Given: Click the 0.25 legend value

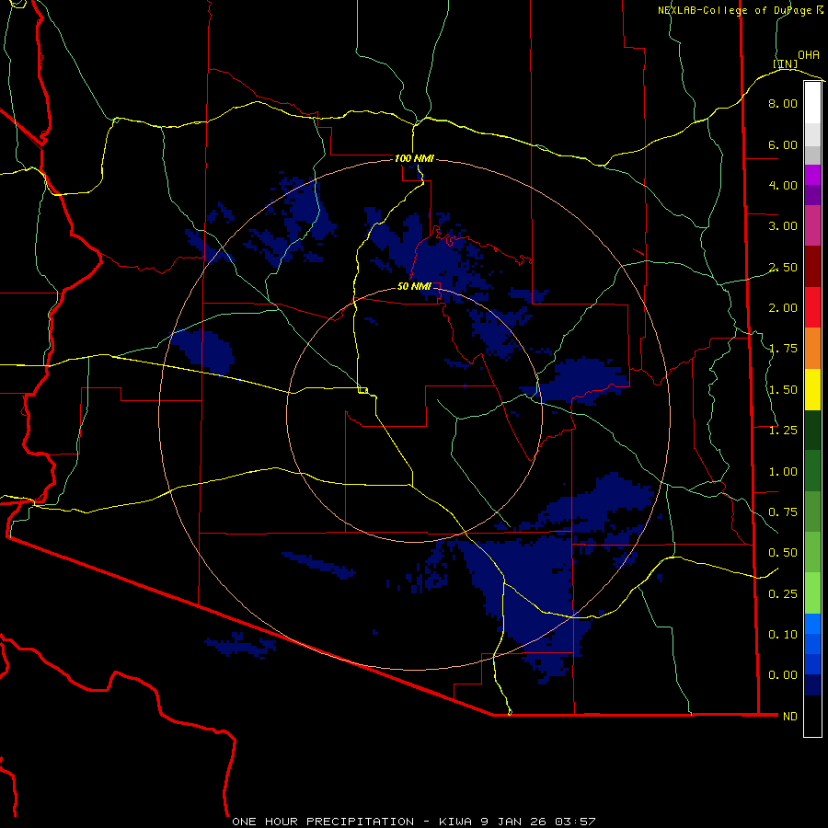Looking at the screenshot, I should coord(783,594).
